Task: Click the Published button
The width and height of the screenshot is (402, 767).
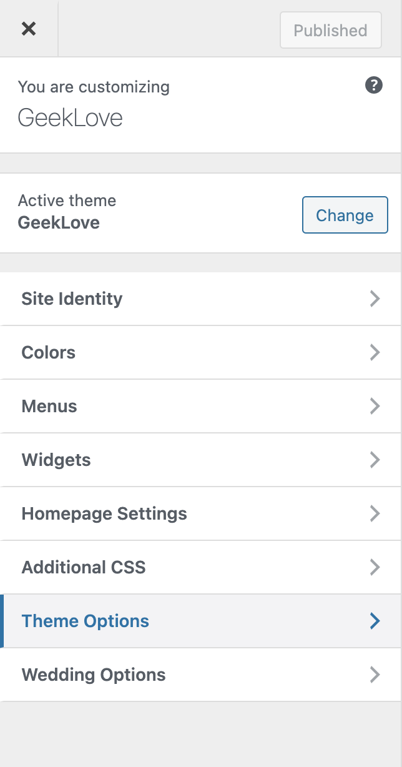Action: [x=330, y=30]
